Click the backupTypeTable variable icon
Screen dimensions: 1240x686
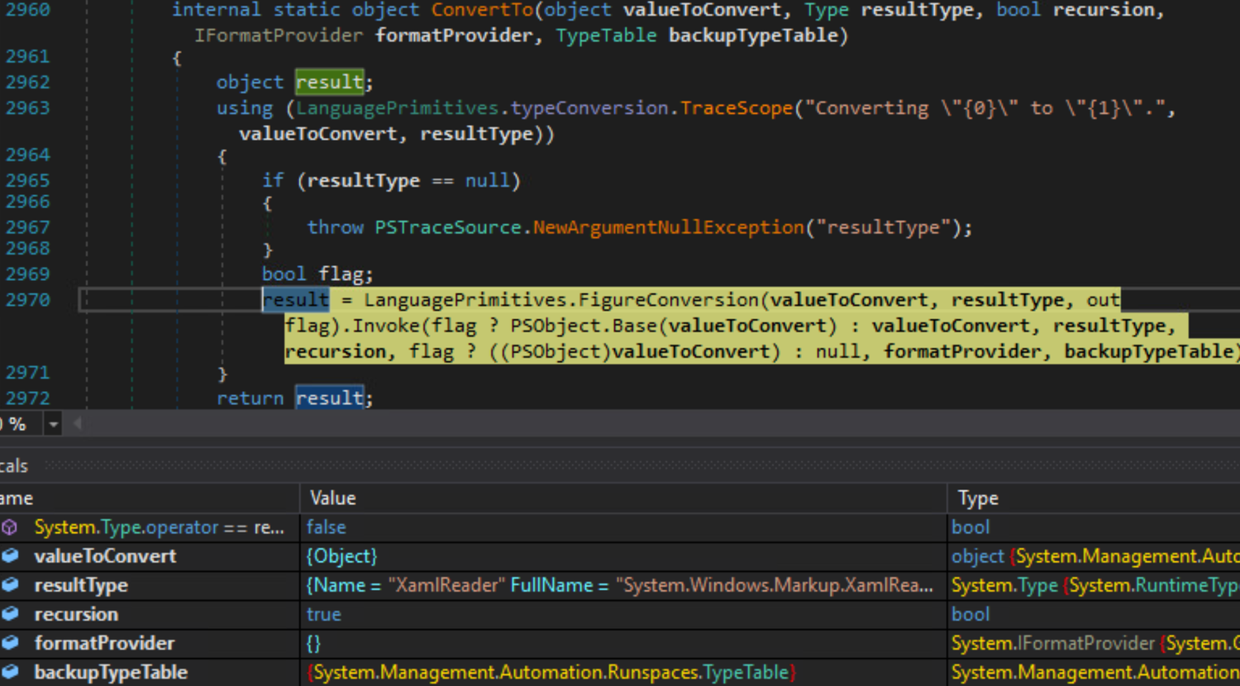[x=10, y=672]
